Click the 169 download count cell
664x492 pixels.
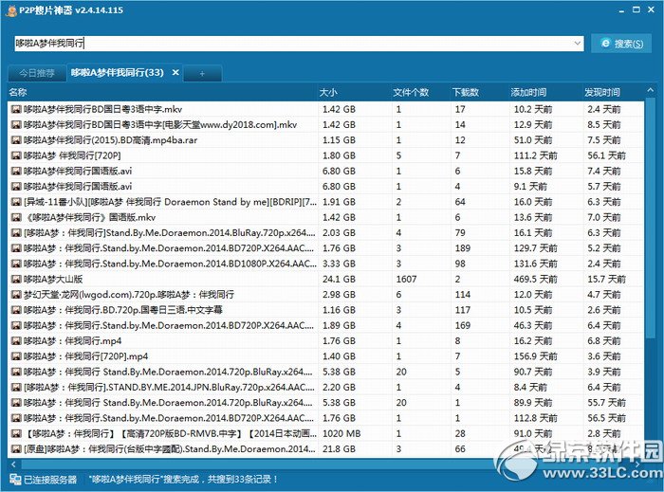tap(463, 325)
